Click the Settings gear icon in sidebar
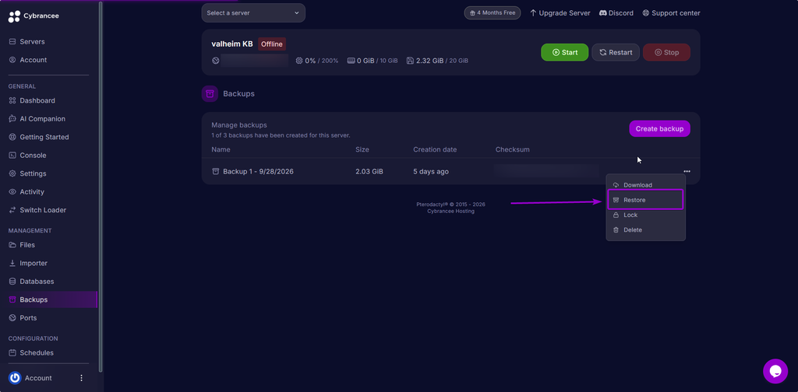Screen dimensions: 798x392 [12, 173]
